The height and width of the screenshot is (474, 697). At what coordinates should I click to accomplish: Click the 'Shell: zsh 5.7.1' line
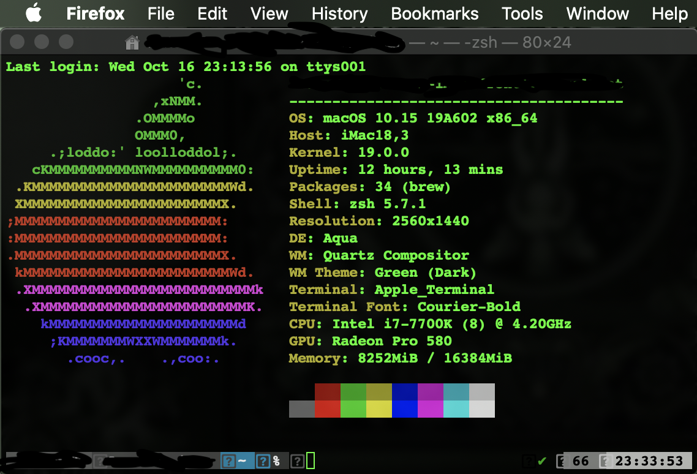(x=358, y=204)
